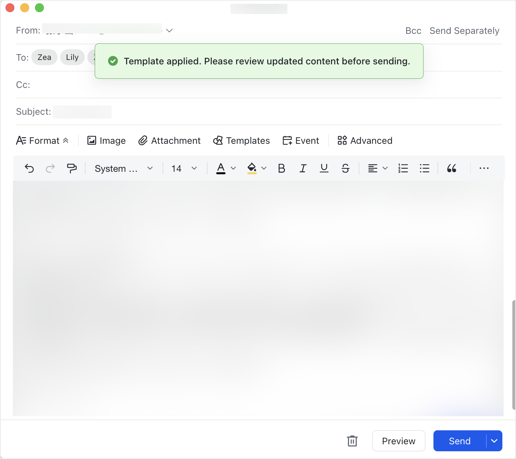The width and height of the screenshot is (516, 459).
Task: Expand the alignment options arrow
Action: 385,168
